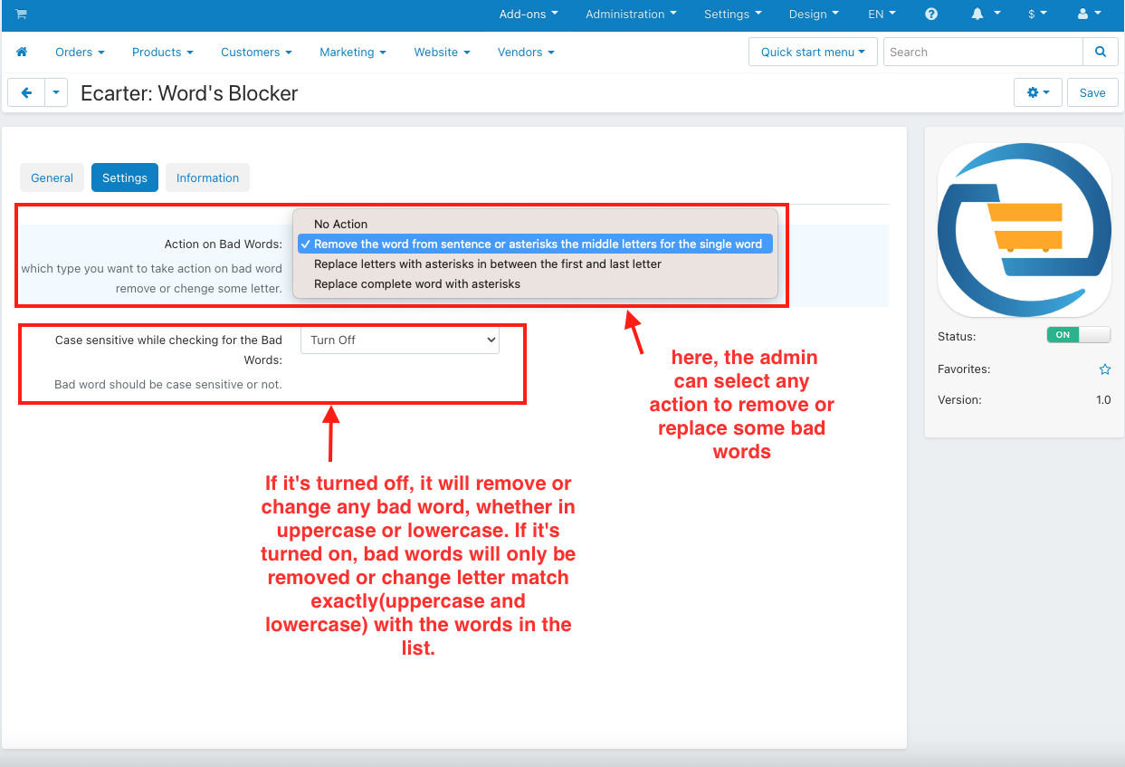This screenshot has height=767, width=1125.
Task: Open the shopping cart icon in top bar
Action: coord(21,14)
